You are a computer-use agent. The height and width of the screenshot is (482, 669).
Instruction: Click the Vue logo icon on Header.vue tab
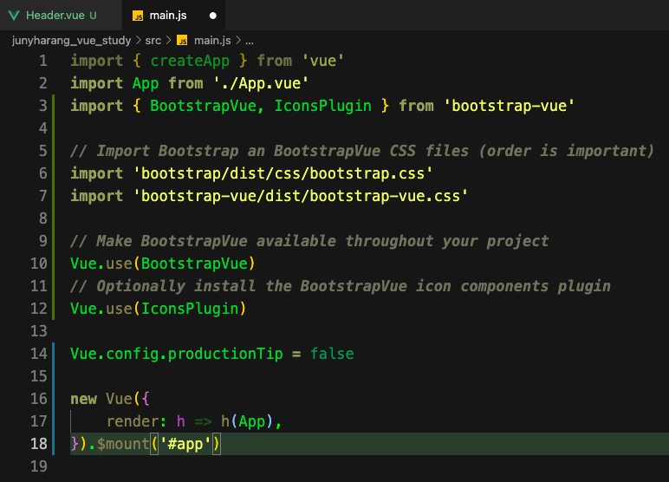tap(14, 16)
